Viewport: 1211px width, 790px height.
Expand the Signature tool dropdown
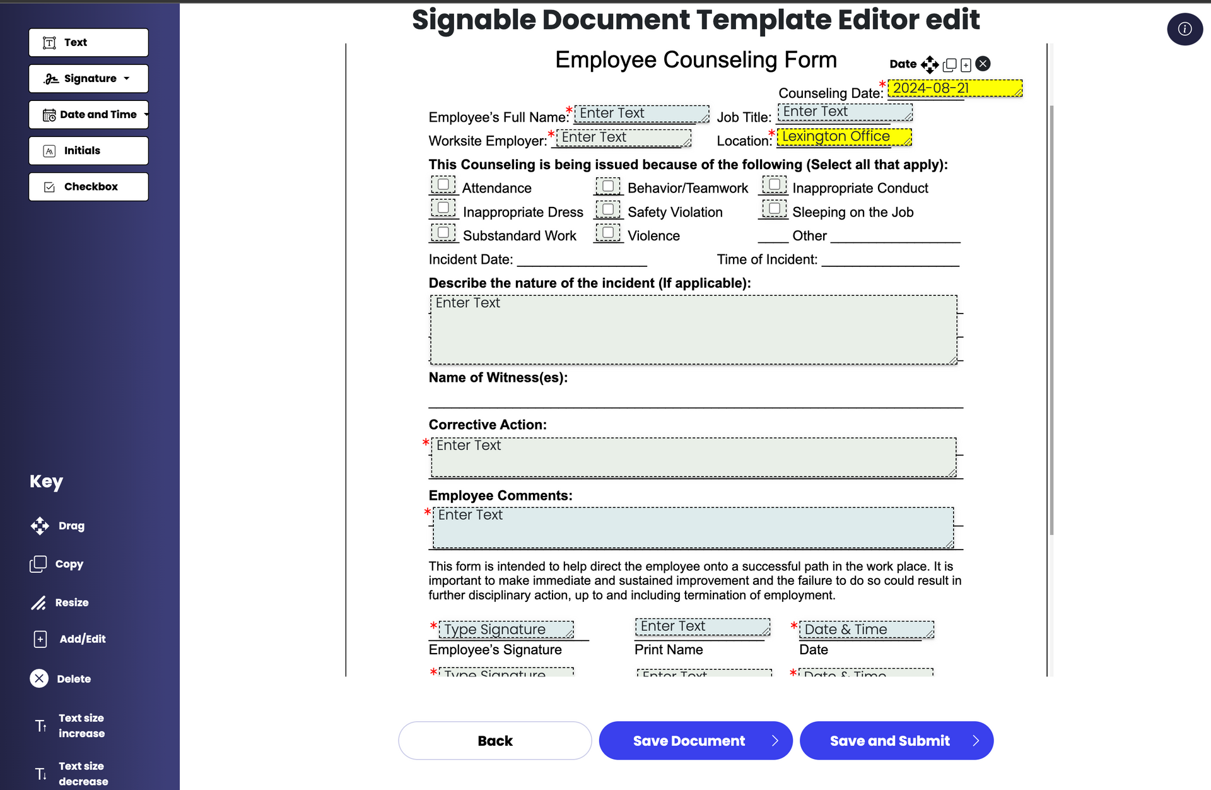click(128, 79)
